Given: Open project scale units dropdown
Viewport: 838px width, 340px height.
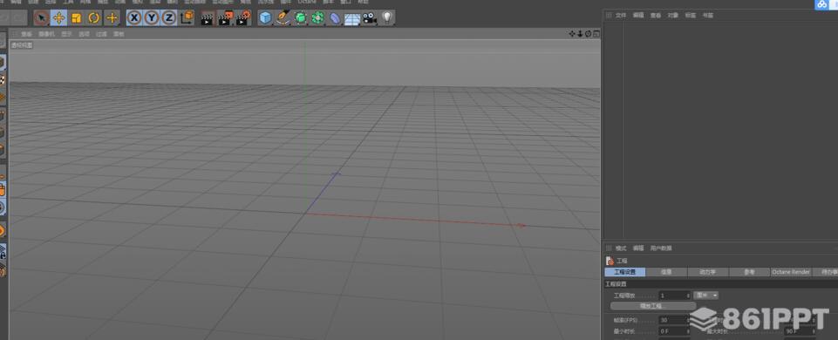Looking at the screenshot, I should point(706,295).
